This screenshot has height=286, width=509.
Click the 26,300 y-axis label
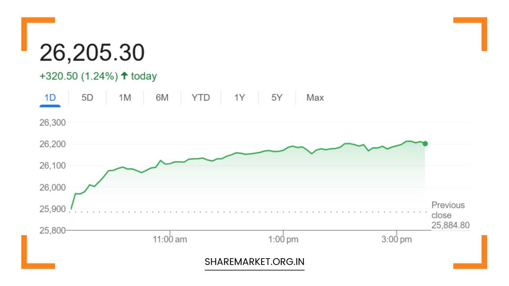52,122
